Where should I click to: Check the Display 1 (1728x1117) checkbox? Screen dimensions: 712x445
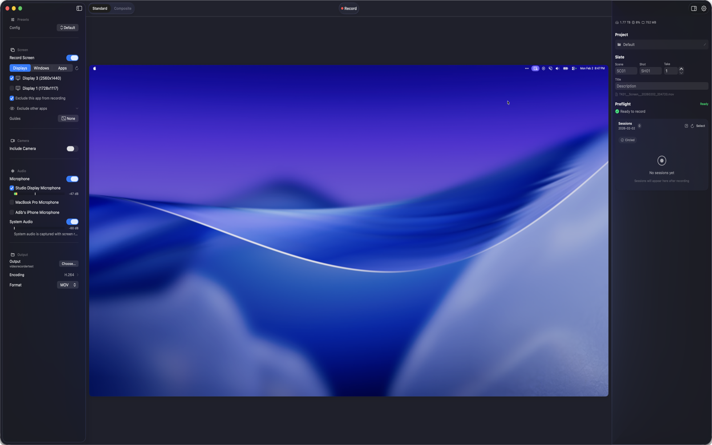pos(12,88)
